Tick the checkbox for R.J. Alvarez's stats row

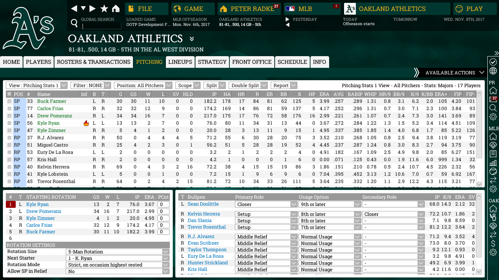pyautogui.click(x=9, y=138)
